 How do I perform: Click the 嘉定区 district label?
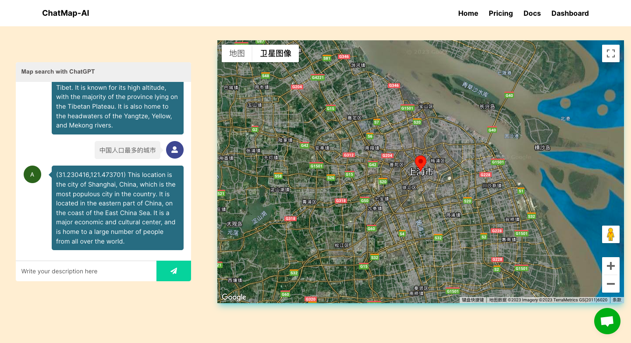pos(354,118)
